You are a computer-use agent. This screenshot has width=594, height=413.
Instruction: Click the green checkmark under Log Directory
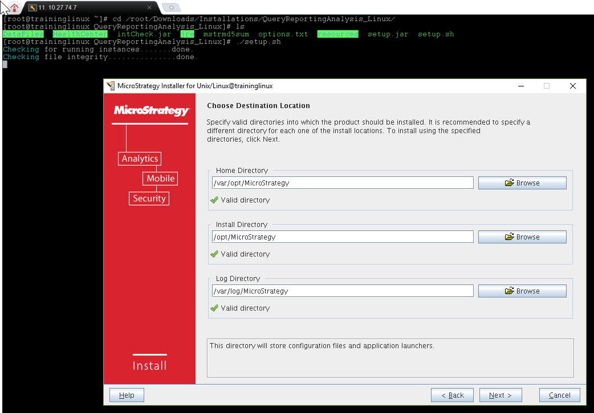214,308
